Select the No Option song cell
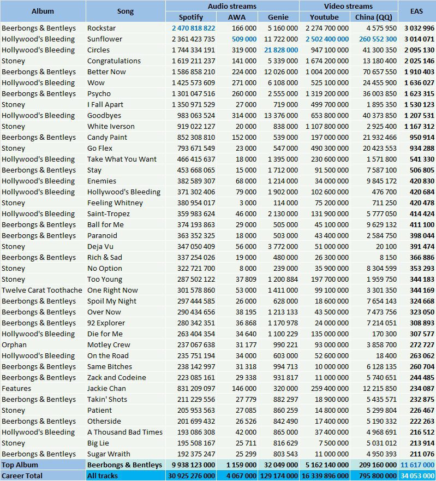This screenshot has width=436, height=481. tap(126, 269)
